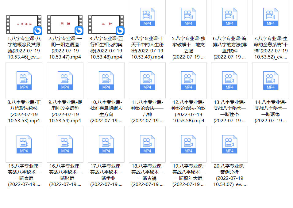The image size is (293, 208).
Task: Select MP4 icon of 6.八字专业课-编排八字的方法
Action: click(230, 17)
